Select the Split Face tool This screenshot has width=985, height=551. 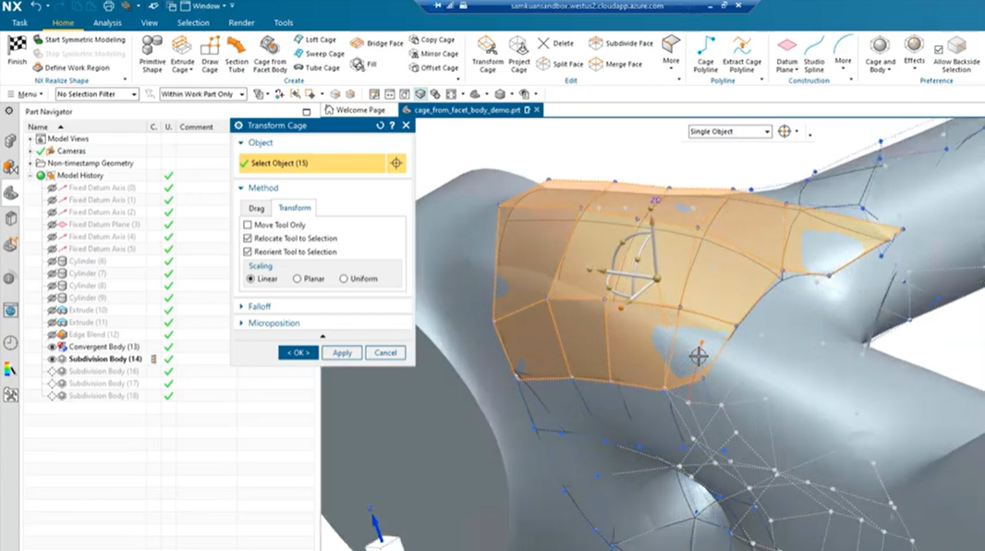point(560,64)
